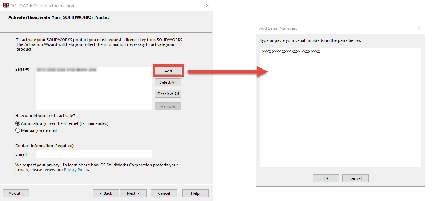Image resolution: width=443 pixels, height=201 pixels.
Task: Click Select All button
Action: point(168,82)
